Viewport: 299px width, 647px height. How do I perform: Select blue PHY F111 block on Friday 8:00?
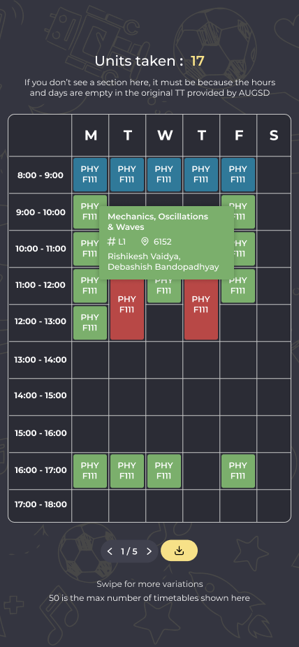(238, 175)
